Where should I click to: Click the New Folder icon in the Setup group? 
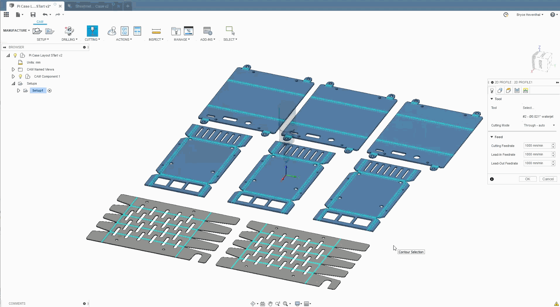pyautogui.click(x=50, y=31)
